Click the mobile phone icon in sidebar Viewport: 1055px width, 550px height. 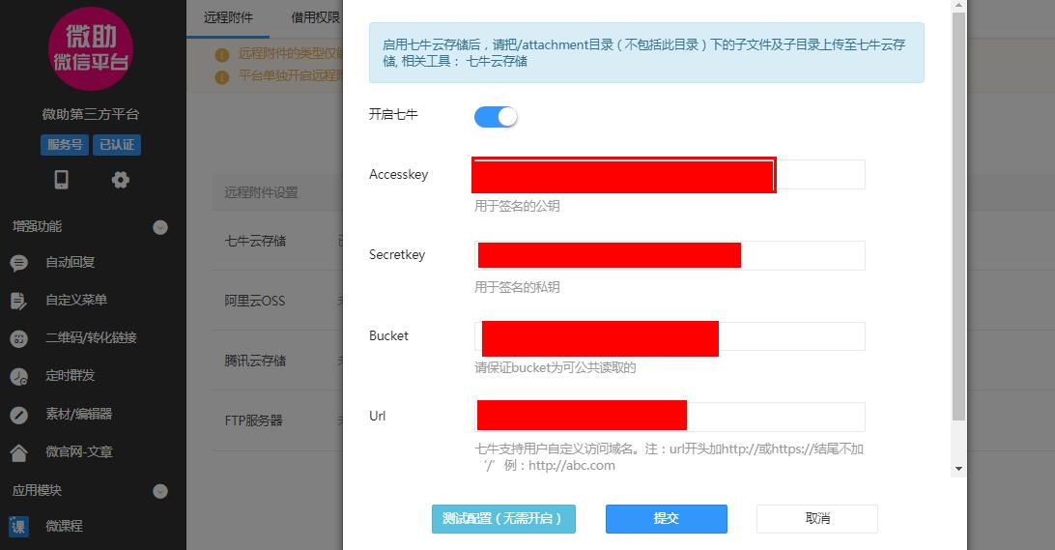pos(61,179)
